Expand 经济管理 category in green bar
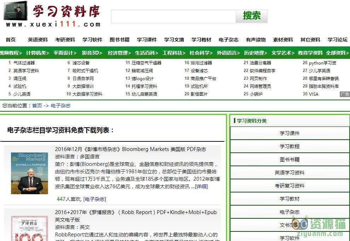The image size is (350, 241). coord(119,53)
